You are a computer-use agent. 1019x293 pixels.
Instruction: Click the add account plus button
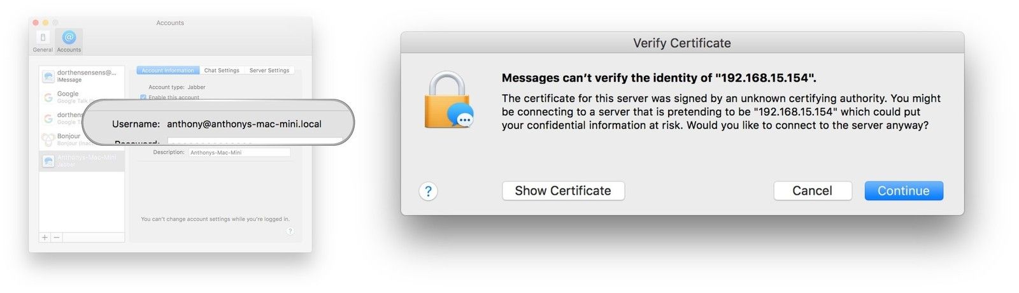pos(45,238)
